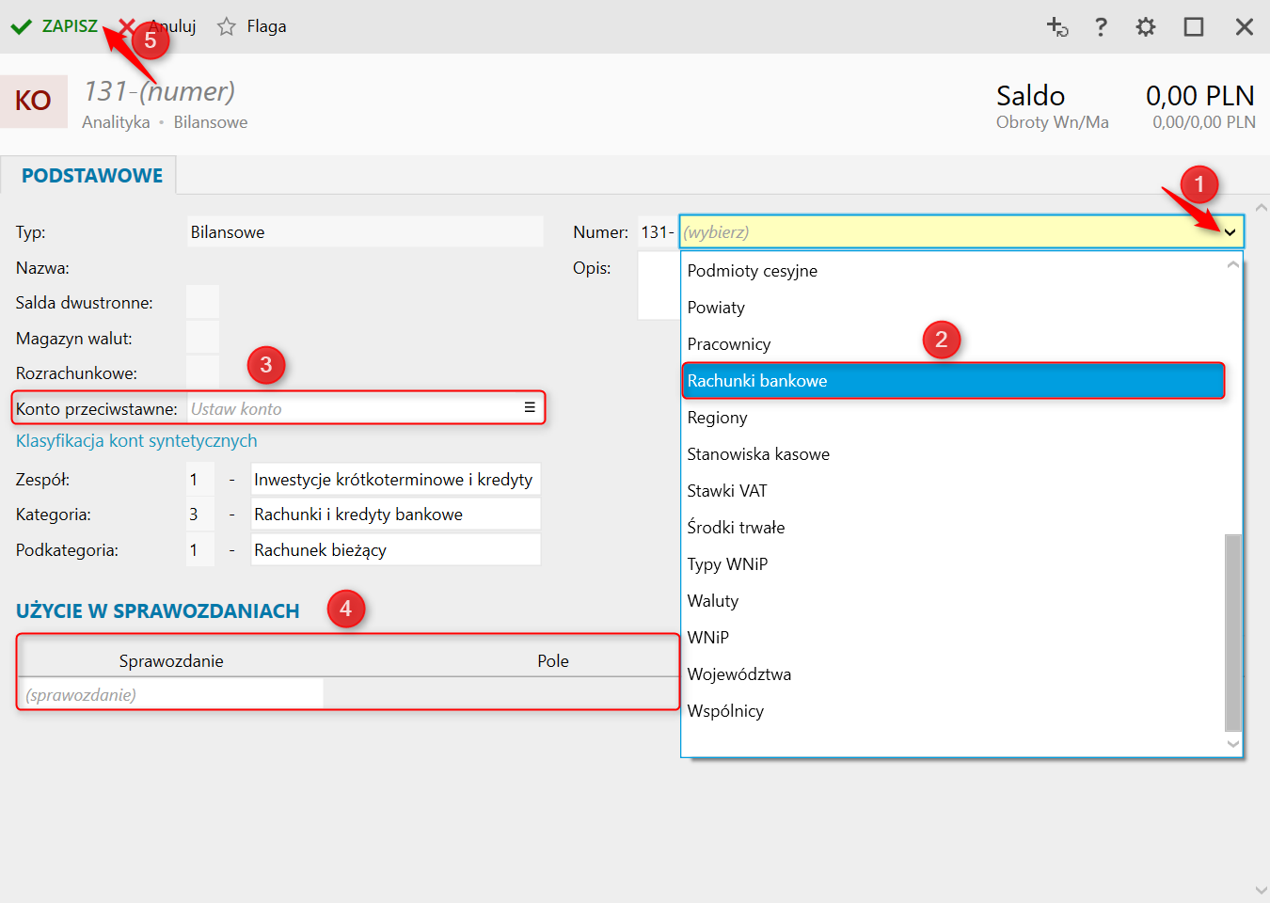
Task: Pick Pracownicy from the dropdown menu
Action: coord(729,344)
